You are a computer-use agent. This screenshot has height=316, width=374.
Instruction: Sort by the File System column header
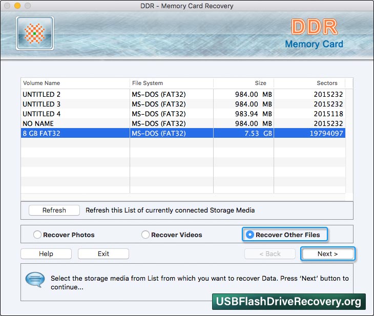point(172,83)
